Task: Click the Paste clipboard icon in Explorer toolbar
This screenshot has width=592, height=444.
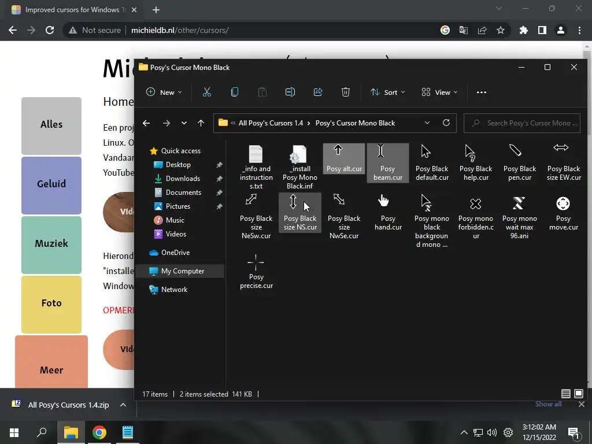Action: pyautogui.click(x=262, y=92)
